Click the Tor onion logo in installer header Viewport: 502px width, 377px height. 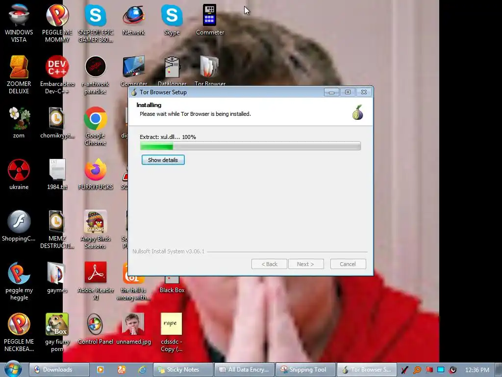pyautogui.click(x=357, y=112)
